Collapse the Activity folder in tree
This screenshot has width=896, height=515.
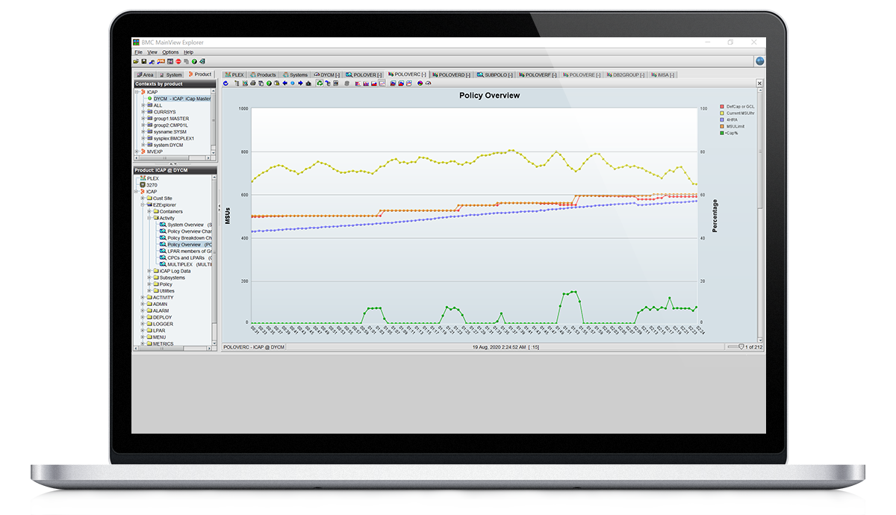tap(149, 218)
